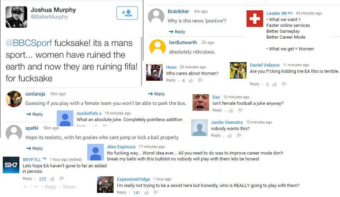Viewport: 340px width, 197px height.
Task: Thumbs up Daniel Velasco's comment
Action: (275, 84)
